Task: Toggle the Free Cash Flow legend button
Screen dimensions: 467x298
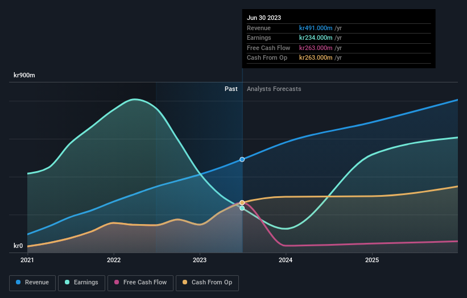Action: click(x=140, y=283)
